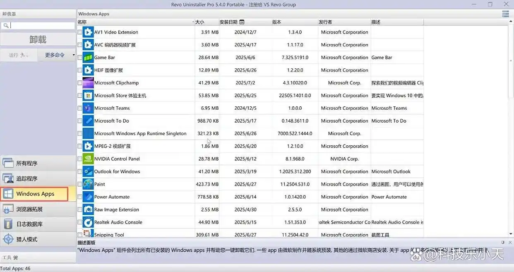Viewport: 514px width, 272px height.
Task: Click the 运行 button
Action: (x=19, y=55)
